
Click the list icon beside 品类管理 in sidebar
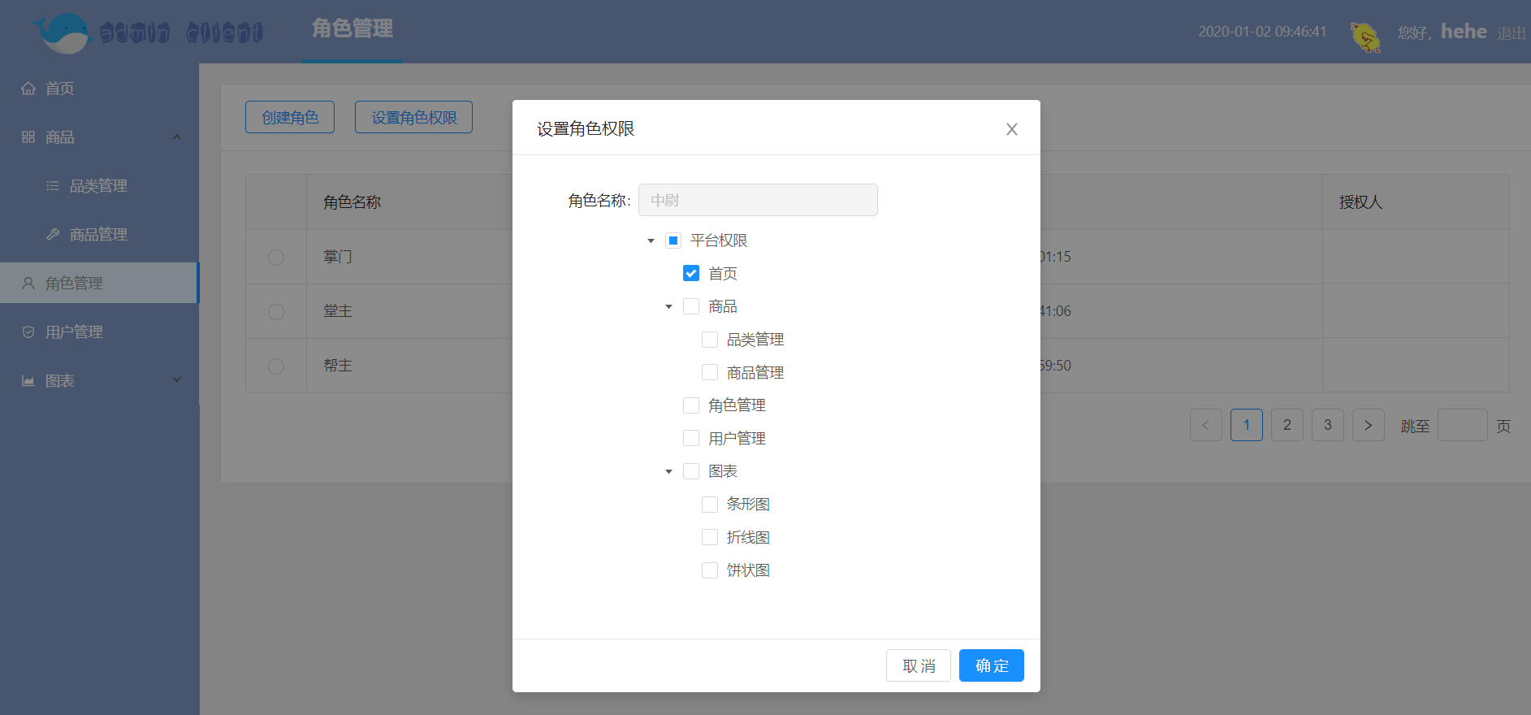pos(53,185)
